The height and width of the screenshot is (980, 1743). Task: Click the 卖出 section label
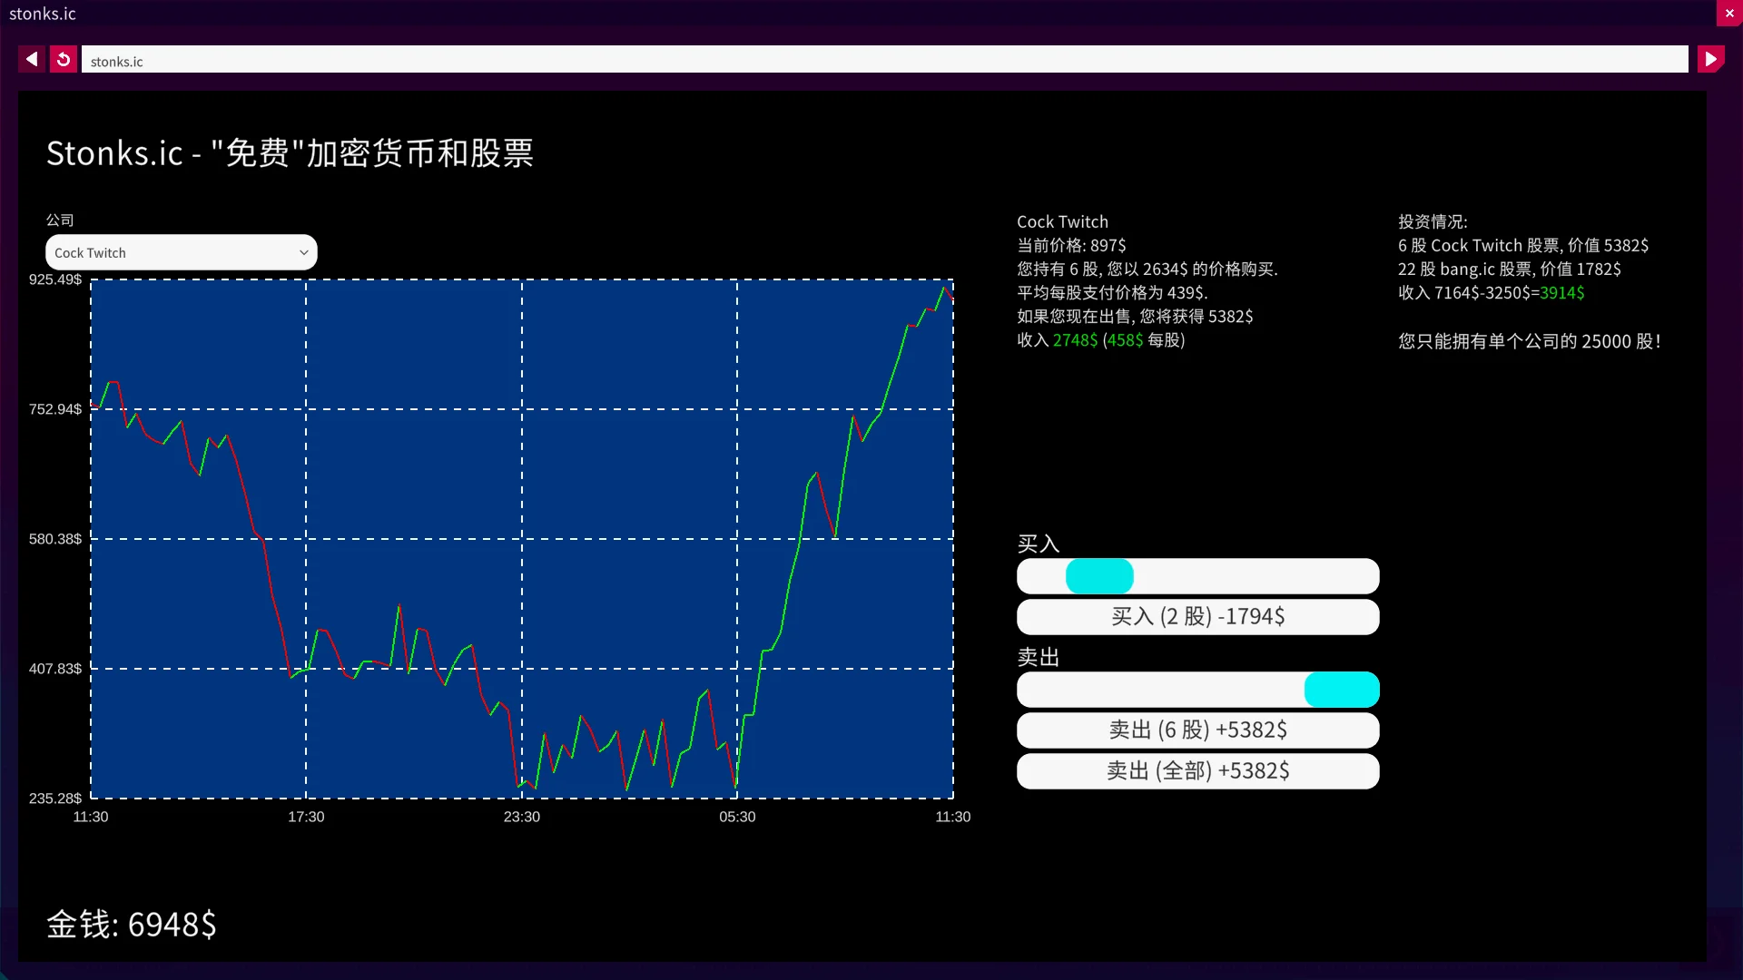pos(1039,658)
